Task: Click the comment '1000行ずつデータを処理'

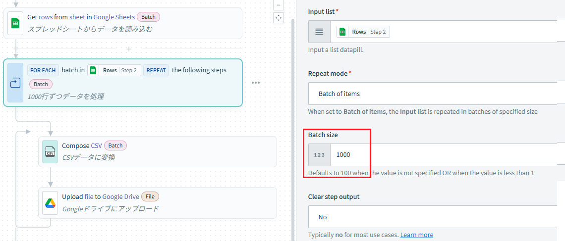Action: (x=65, y=96)
